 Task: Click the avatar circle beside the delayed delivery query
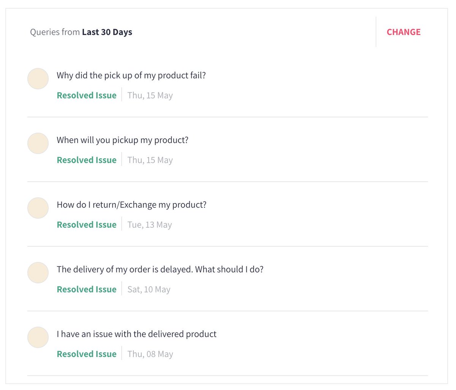tap(38, 273)
